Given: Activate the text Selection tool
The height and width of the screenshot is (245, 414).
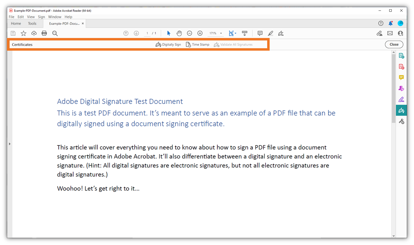Looking at the screenshot, I should [x=169, y=33].
